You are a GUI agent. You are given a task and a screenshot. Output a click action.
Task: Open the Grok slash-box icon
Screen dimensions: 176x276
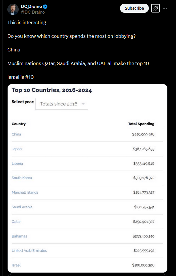tap(155, 8)
